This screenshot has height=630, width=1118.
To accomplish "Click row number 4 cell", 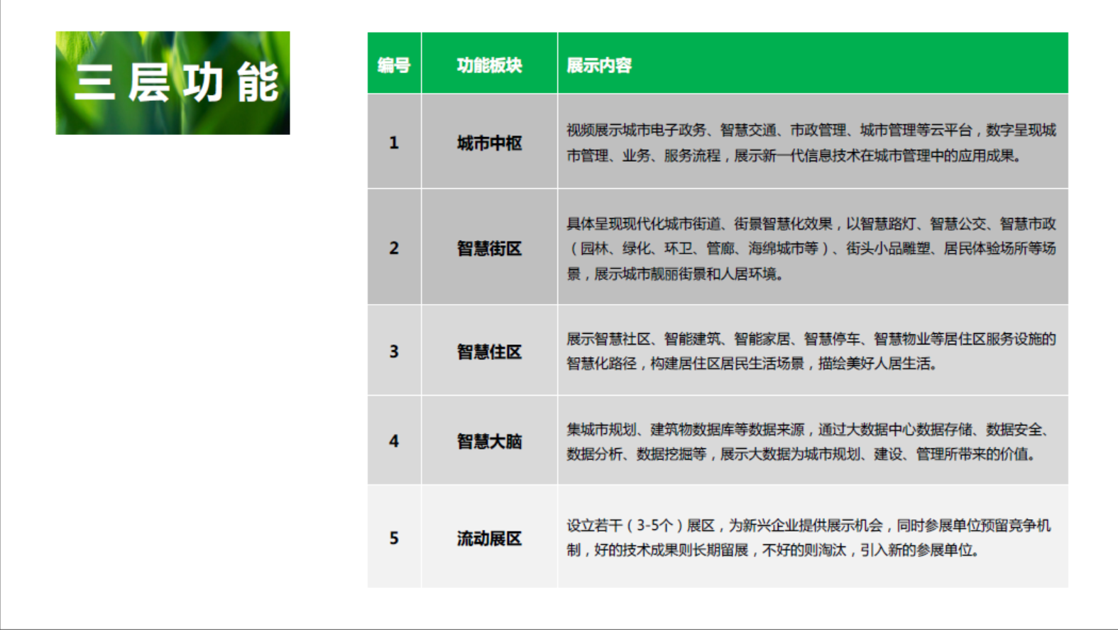I will tap(394, 440).
